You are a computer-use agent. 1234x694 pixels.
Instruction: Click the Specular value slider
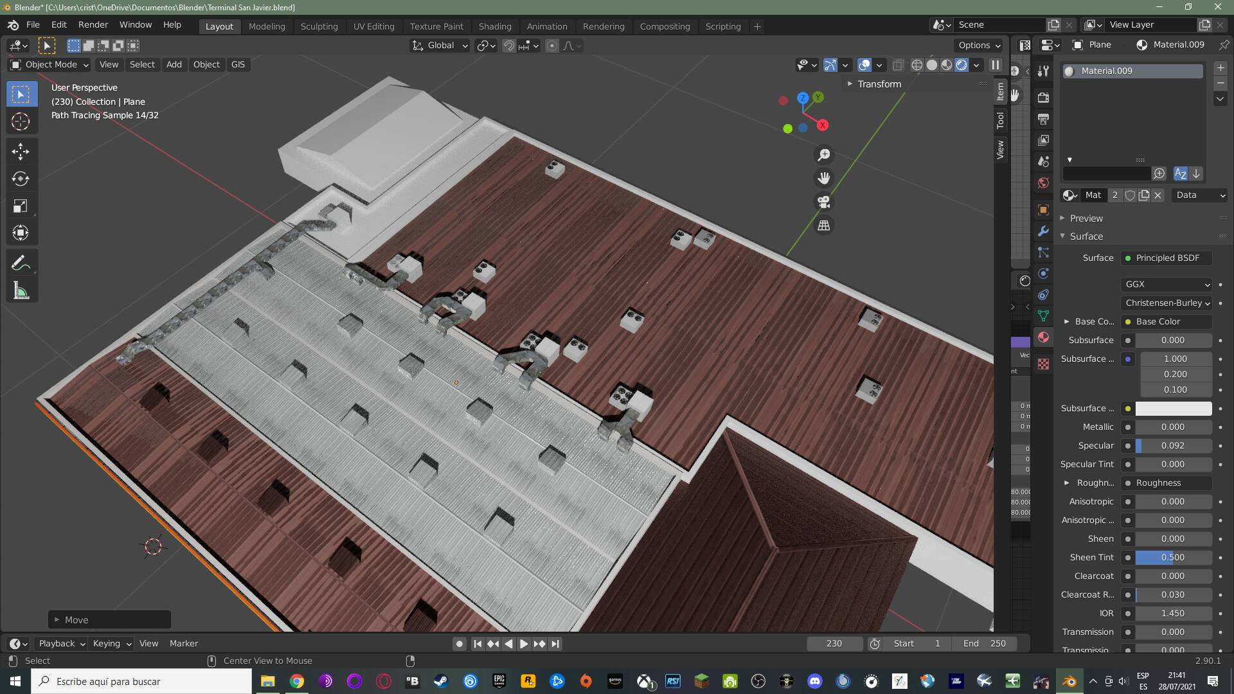(x=1173, y=445)
